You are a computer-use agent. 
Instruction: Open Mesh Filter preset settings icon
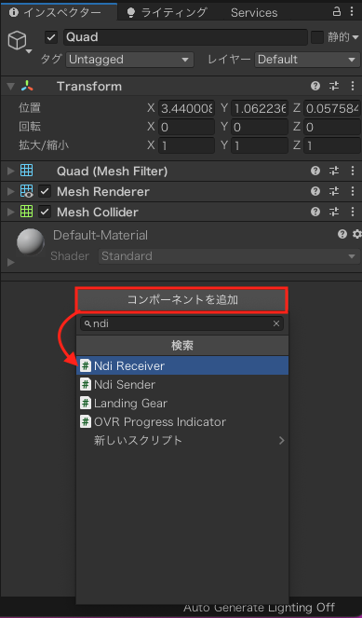pos(334,171)
